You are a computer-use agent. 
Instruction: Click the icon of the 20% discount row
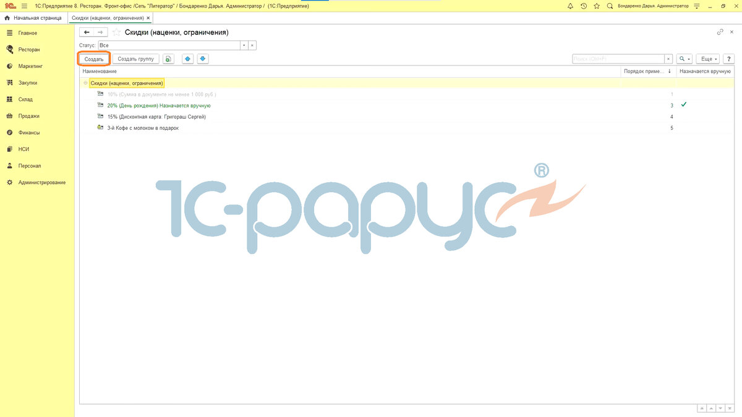pyautogui.click(x=101, y=106)
